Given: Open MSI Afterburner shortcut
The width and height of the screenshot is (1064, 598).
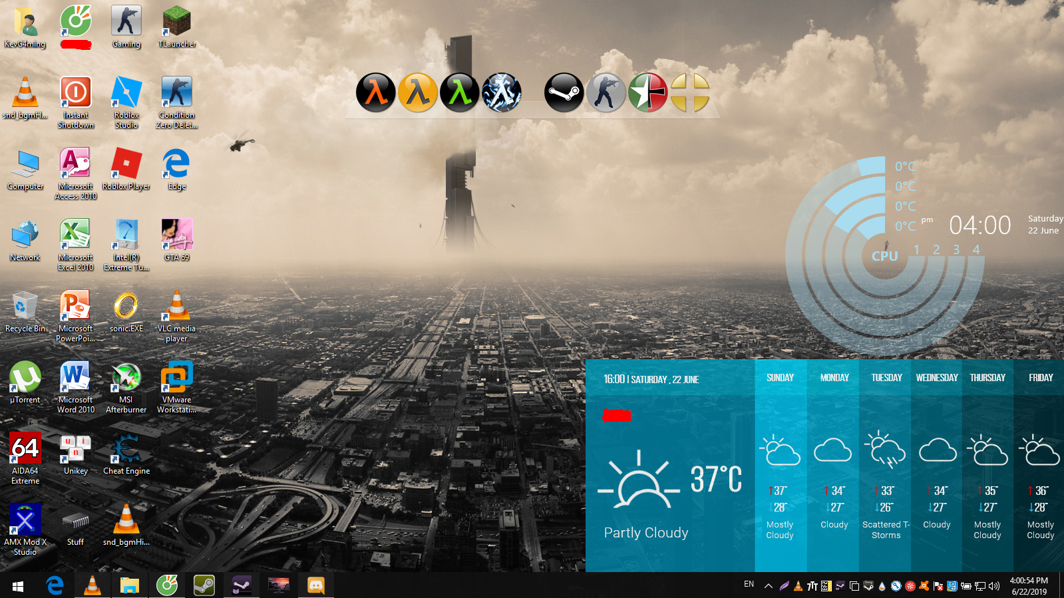Looking at the screenshot, I should tap(126, 387).
